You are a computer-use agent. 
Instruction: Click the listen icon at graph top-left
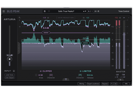point(19,18)
